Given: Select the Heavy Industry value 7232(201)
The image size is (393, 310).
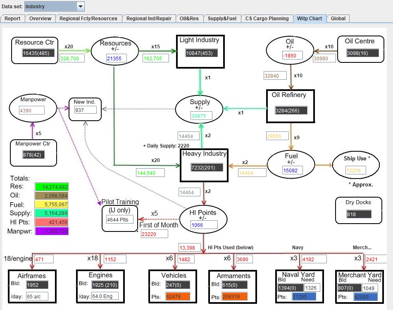Looking at the screenshot, I should pyautogui.click(x=207, y=167).
